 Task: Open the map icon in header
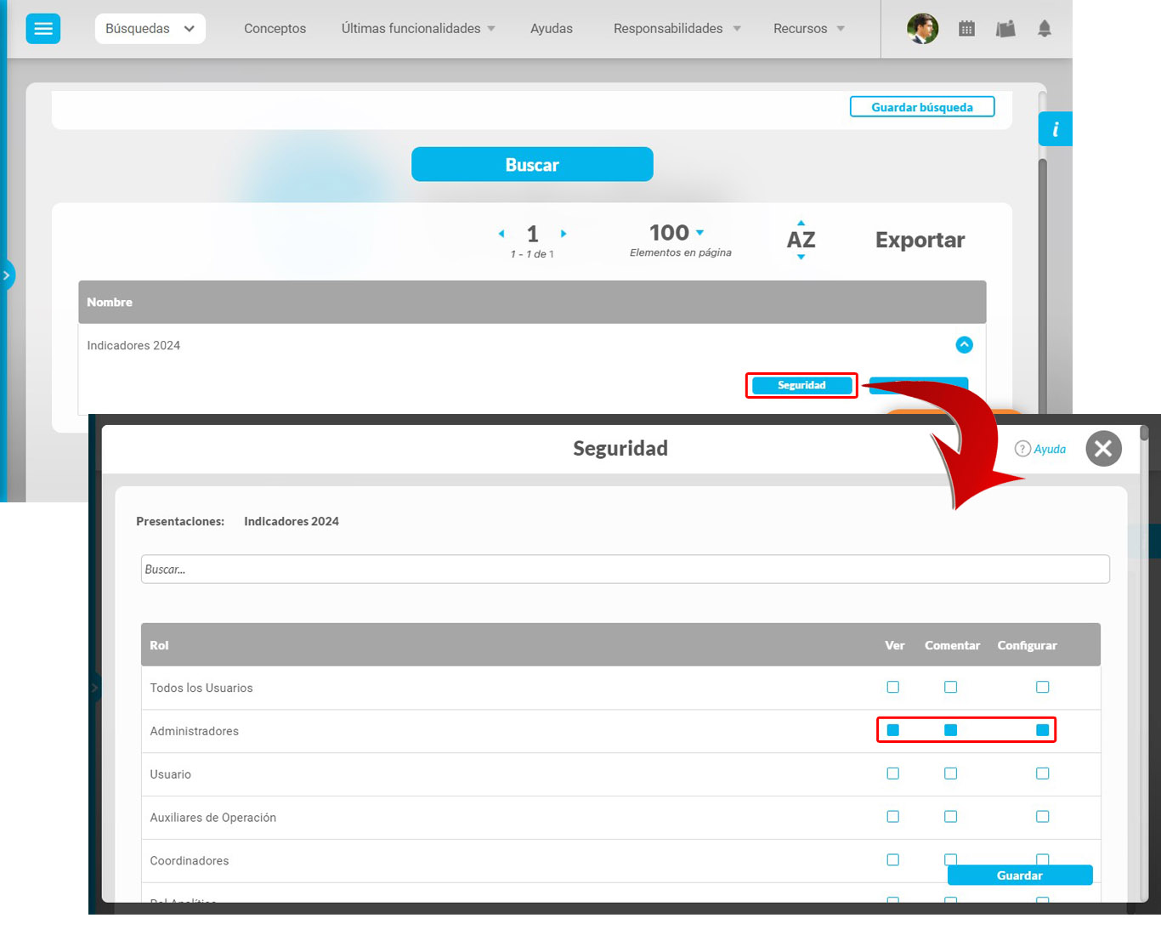[x=1005, y=29]
